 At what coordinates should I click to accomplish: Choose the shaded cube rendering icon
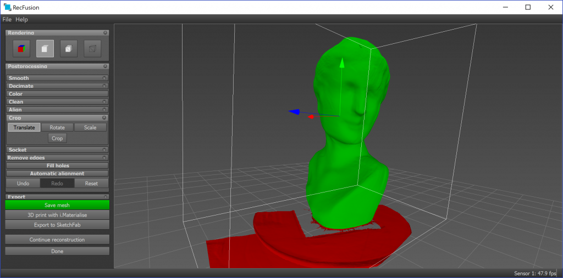click(69, 49)
